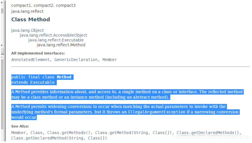Click Executable in the extends clause
This screenshot has width=252, height=143.
42,82
